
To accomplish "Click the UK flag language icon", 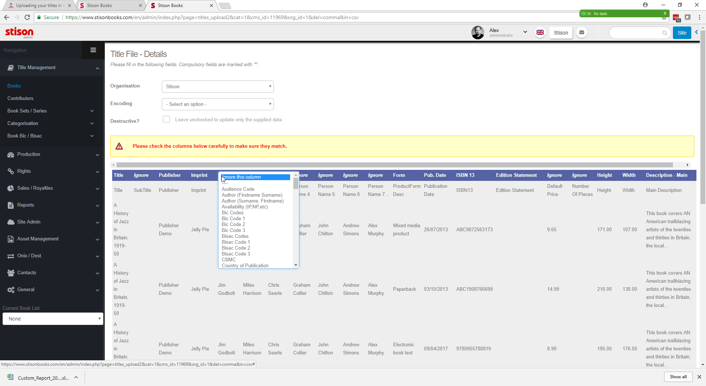I will [540, 33].
